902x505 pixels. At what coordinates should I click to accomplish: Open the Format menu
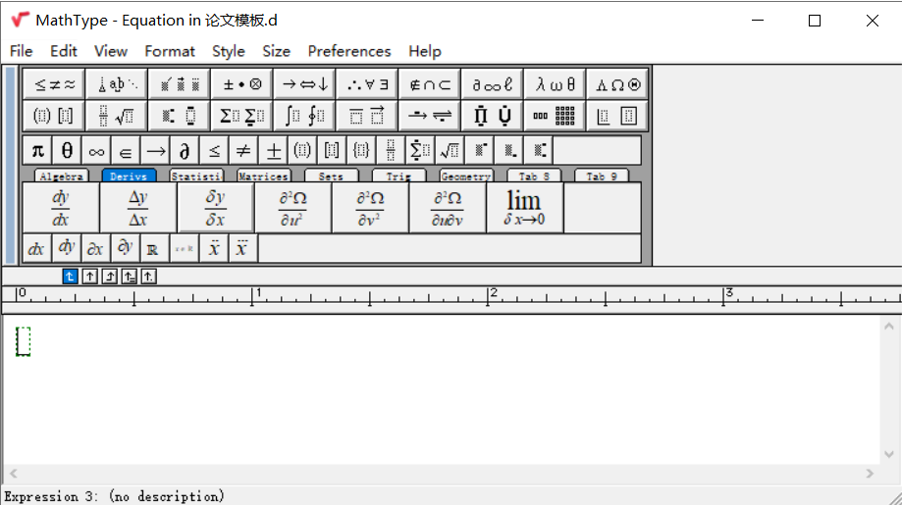click(170, 51)
